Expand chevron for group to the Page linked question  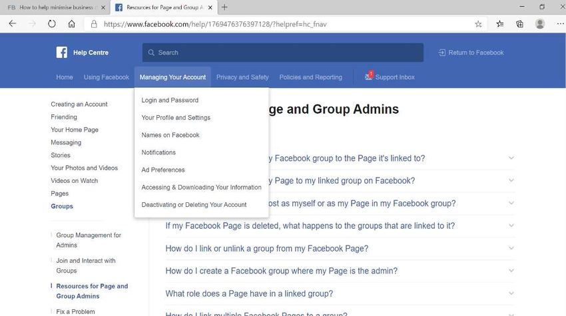(511, 158)
